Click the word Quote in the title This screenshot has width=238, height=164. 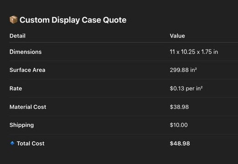pos(114,20)
